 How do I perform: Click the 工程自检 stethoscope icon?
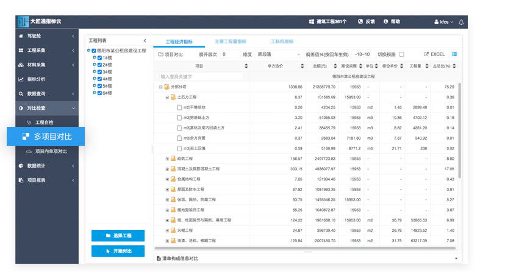tap(29, 123)
